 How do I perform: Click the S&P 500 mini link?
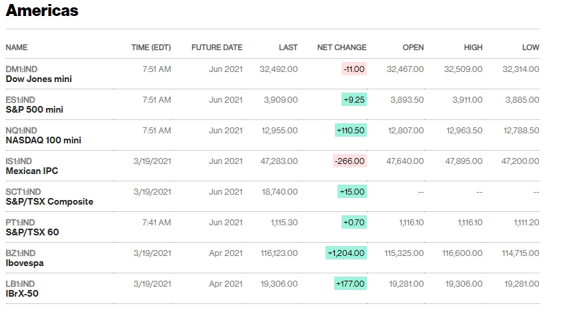(35, 109)
